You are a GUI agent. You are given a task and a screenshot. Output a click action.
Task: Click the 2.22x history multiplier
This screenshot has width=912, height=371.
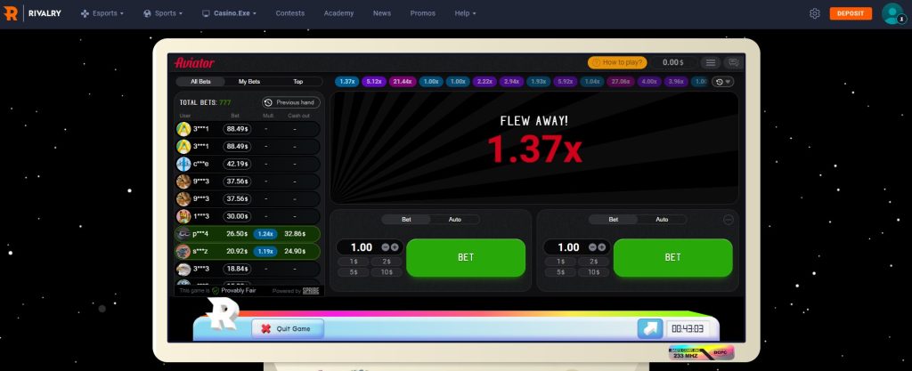pyautogui.click(x=485, y=82)
